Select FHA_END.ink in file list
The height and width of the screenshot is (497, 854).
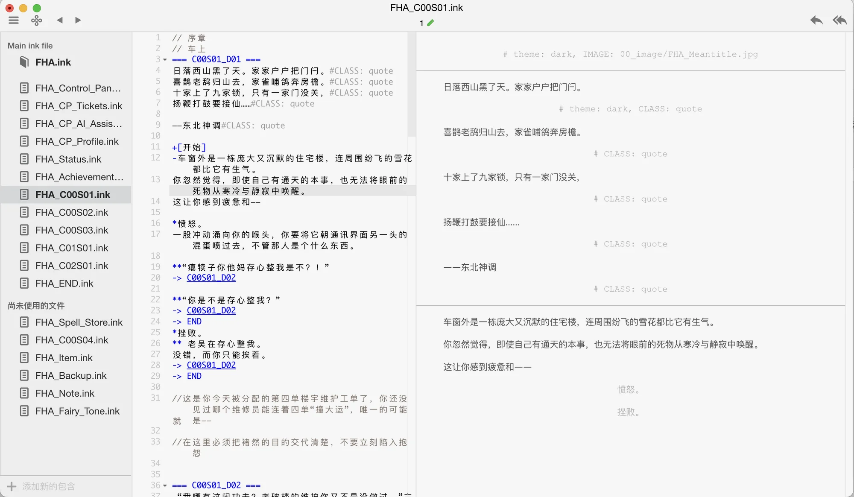64,284
